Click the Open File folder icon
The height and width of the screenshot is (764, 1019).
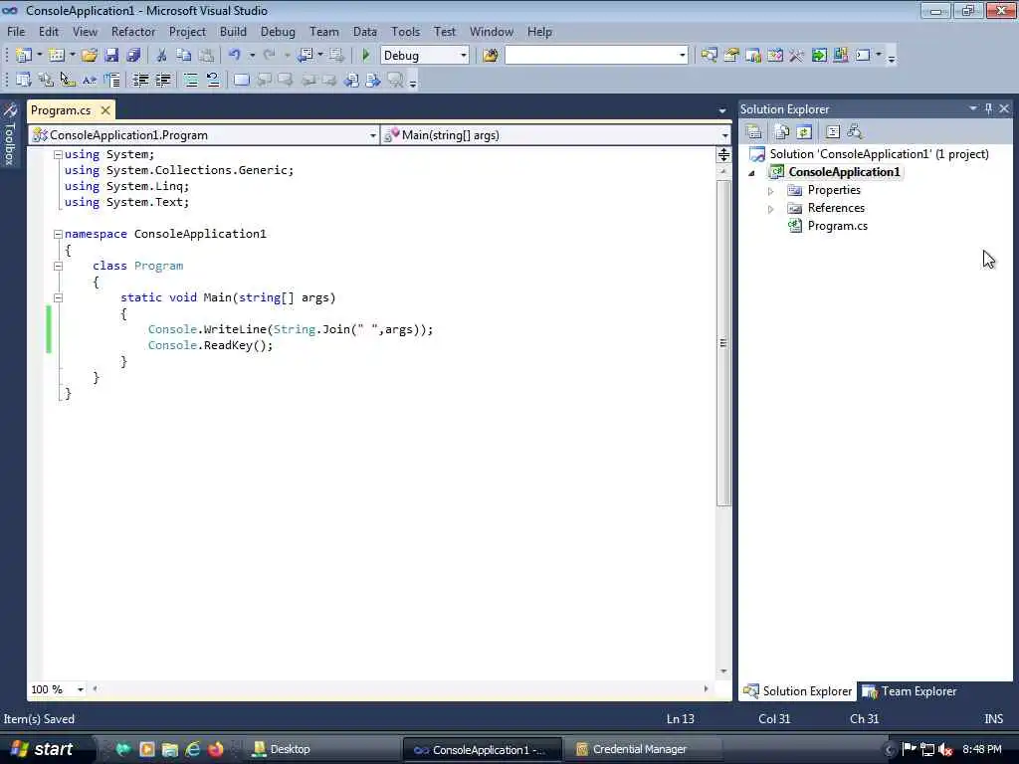(x=90, y=56)
